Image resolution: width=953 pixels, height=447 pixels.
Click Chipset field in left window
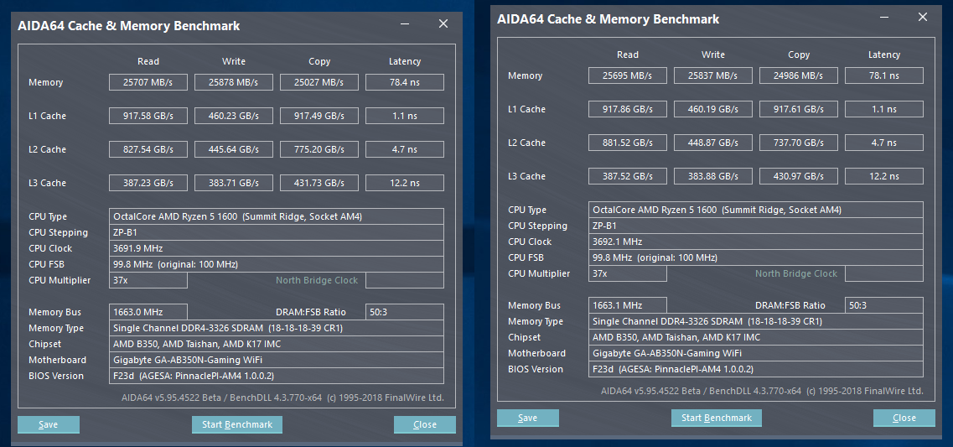[x=277, y=344]
